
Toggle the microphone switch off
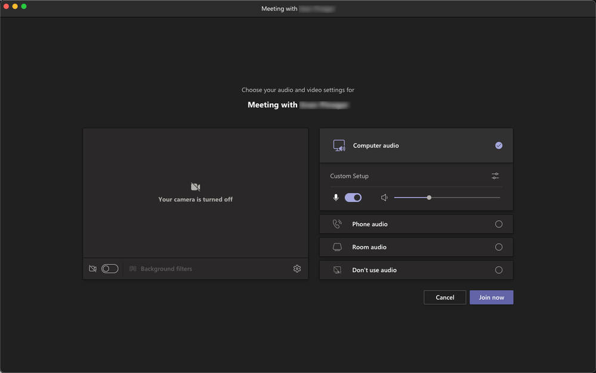click(353, 198)
